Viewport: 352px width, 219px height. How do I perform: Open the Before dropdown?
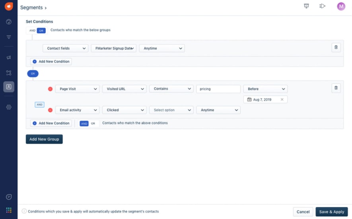[x=265, y=89]
